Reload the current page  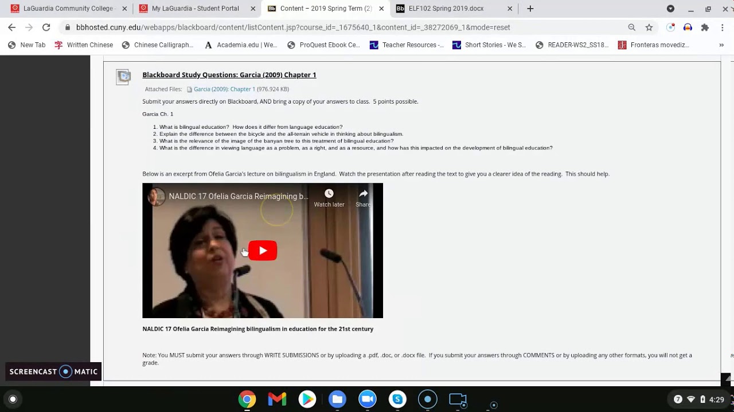click(x=46, y=27)
